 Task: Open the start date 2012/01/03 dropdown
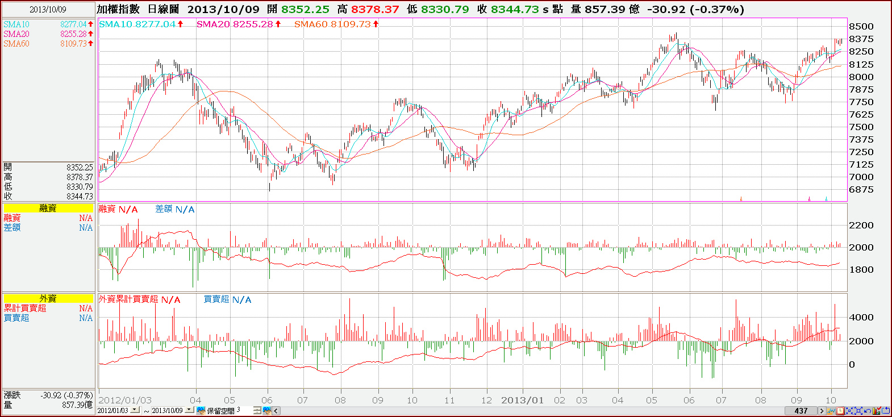[x=135, y=410]
